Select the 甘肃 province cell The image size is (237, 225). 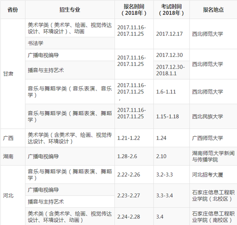pos(13,74)
